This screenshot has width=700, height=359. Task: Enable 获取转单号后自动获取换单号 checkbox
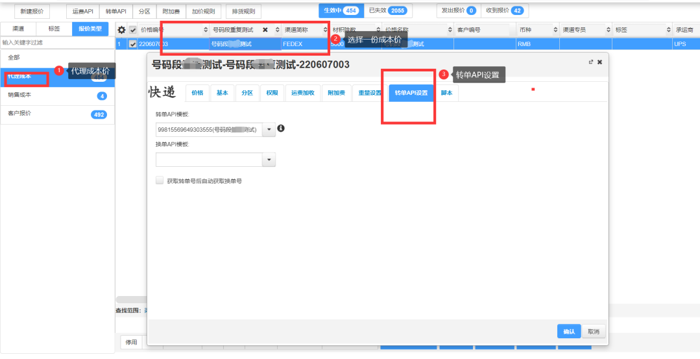[x=160, y=181]
